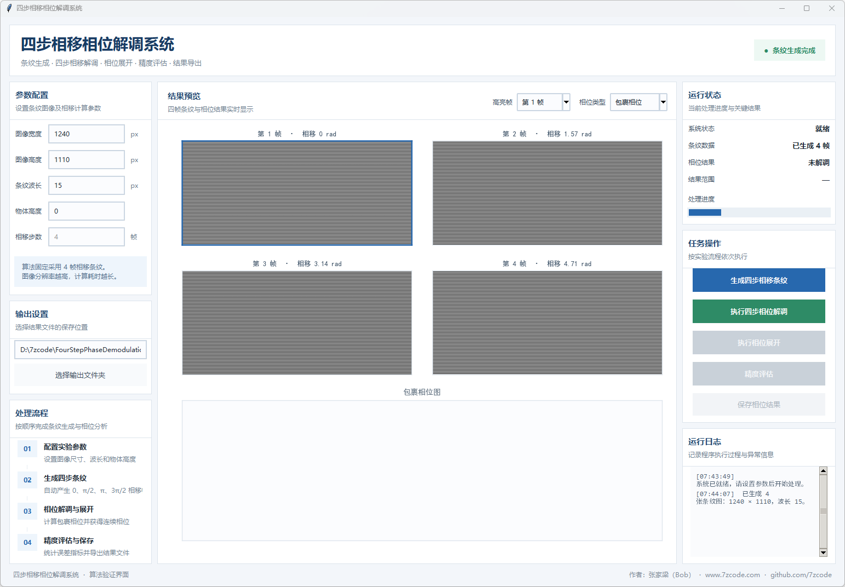The image size is (845, 587).
Task: Click the output path field D:\7zcode
Action: (80, 349)
